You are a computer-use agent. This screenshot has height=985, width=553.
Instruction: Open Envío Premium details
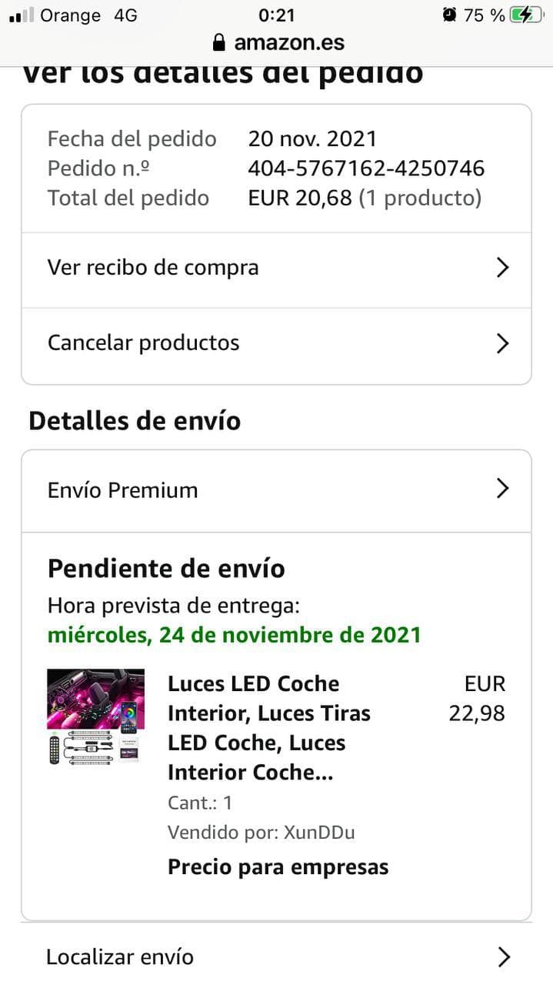(x=123, y=490)
